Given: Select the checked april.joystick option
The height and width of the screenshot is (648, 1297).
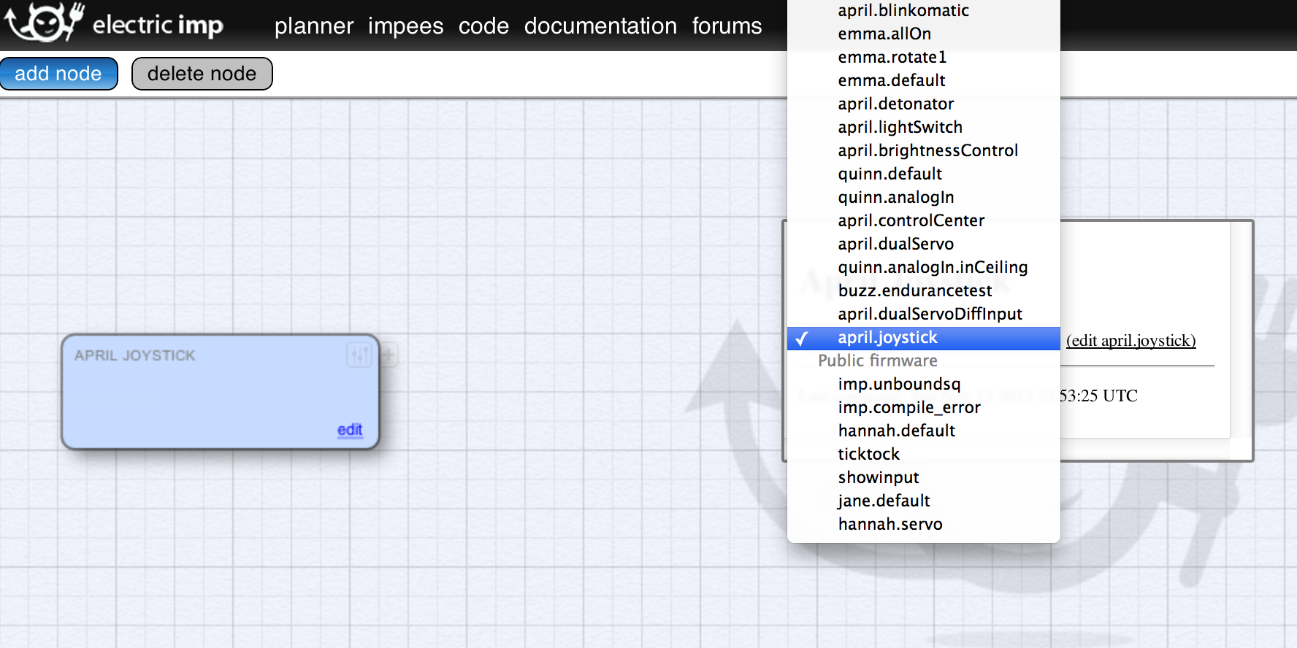Looking at the screenshot, I should [x=924, y=338].
